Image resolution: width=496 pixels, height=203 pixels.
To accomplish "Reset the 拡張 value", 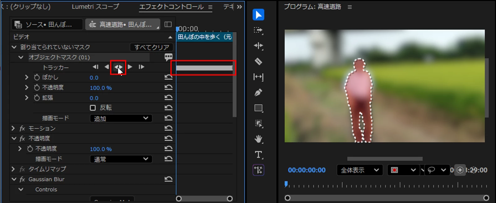I will click(168, 98).
